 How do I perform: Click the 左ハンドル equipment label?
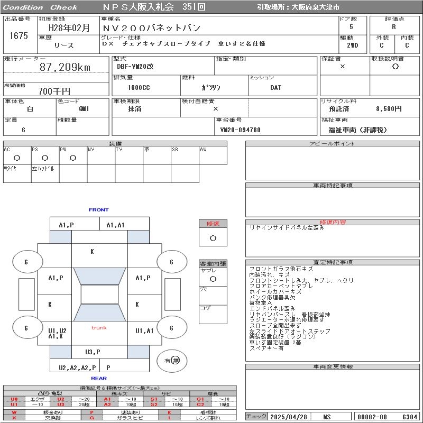pos(43,169)
